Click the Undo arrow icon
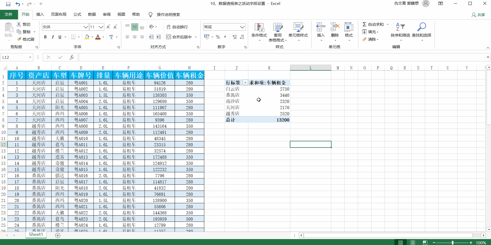The height and width of the screenshot is (245, 491). tap(18, 4)
